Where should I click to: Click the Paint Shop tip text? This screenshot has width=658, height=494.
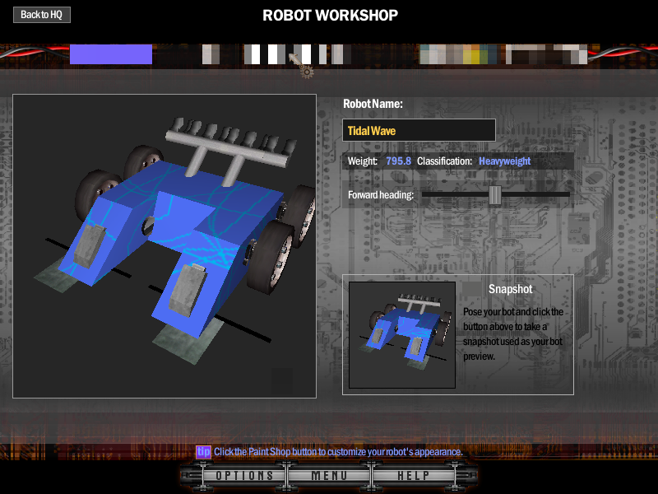tap(338, 452)
